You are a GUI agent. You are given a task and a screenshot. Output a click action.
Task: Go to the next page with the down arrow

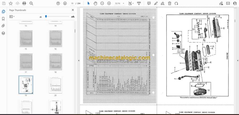pyautogui.click(x=65, y=3)
